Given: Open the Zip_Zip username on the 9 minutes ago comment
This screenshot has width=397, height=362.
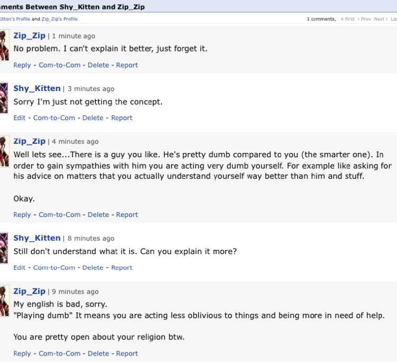Looking at the screenshot, I should tap(29, 291).
